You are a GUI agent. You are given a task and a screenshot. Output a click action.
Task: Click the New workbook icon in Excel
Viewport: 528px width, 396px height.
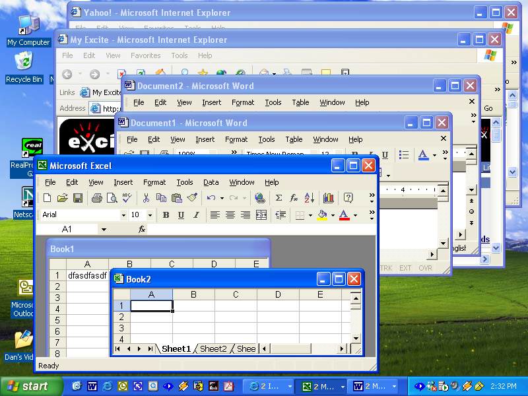click(x=47, y=197)
